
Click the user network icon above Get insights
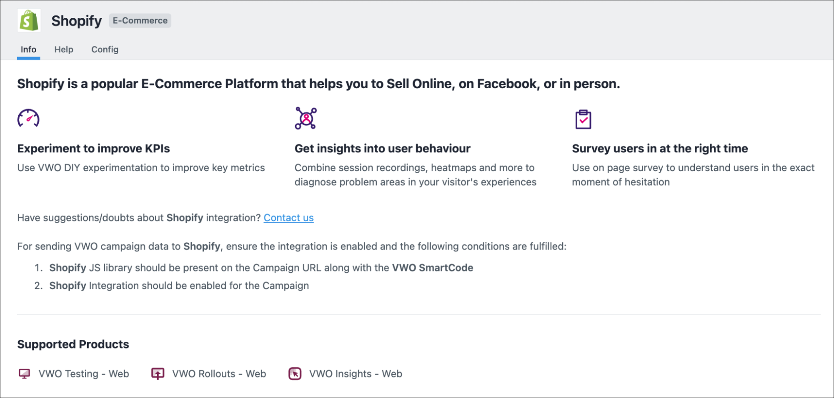tap(306, 118)
